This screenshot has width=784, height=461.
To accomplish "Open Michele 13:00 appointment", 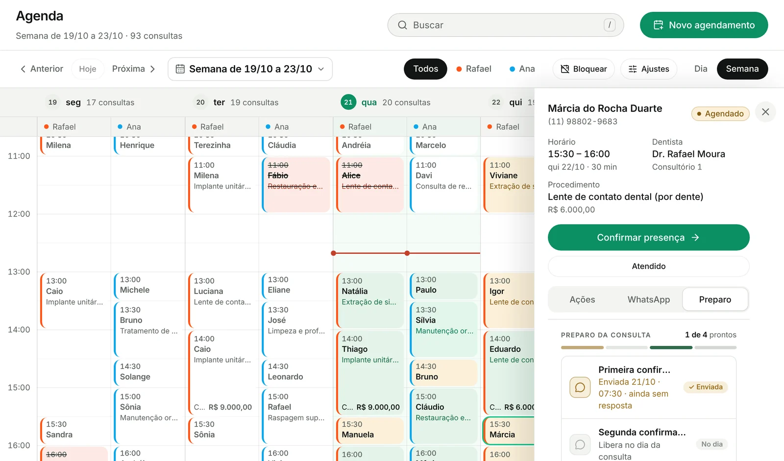I will [x=148, y=285].
